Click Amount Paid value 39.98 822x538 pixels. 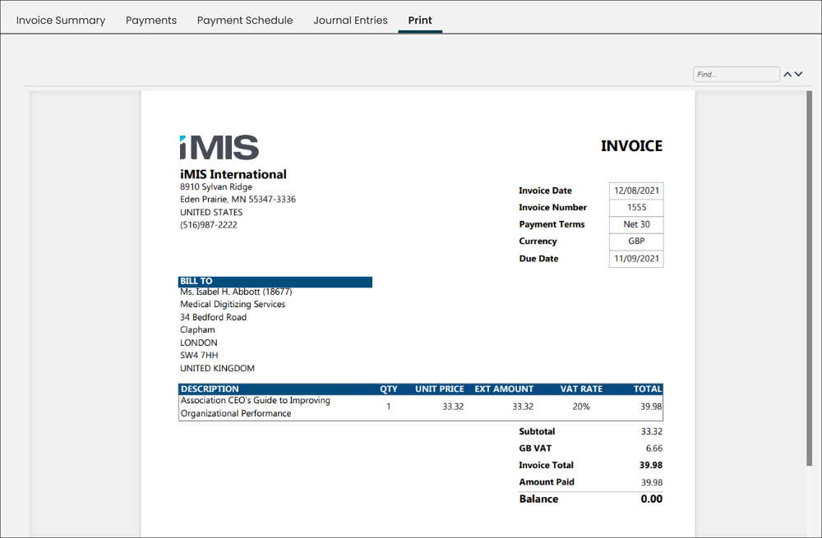coord(652,482)
